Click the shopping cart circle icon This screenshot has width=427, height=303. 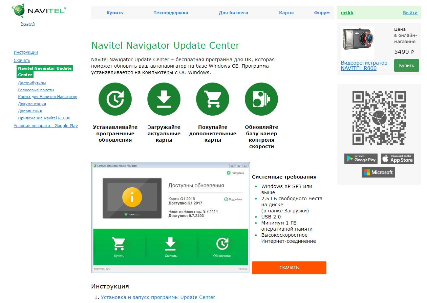click(213, 99)
